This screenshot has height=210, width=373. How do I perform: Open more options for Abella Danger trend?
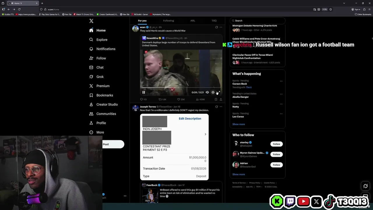tap(281, 94)
